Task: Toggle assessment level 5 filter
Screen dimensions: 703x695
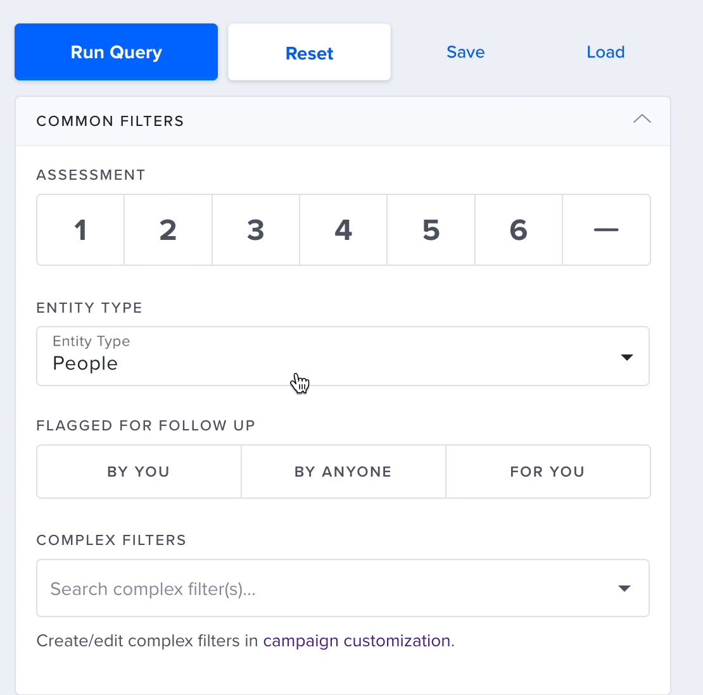Action: coord(431,230)
